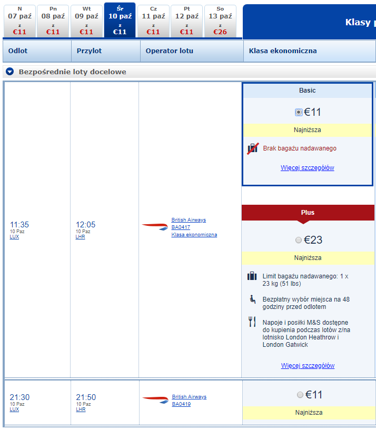The height and width of the screenshot is (430, 376).
Task: Click the meals fork and knife icon
Action: (252, 322)
